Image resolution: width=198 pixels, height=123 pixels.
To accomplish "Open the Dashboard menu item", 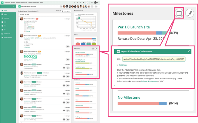I will coord(7,2).
